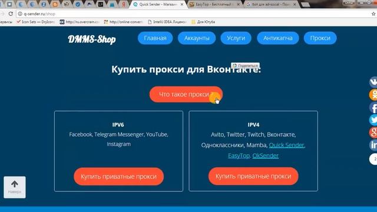Share via the Facebook icon
The width and height of the screenshot is (377, 212).
[373, 107]
